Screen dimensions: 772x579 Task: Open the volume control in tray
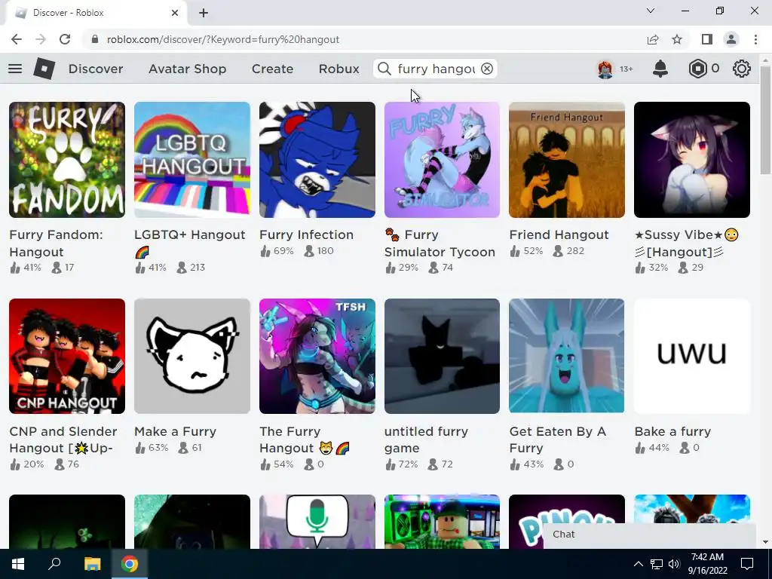674,564
